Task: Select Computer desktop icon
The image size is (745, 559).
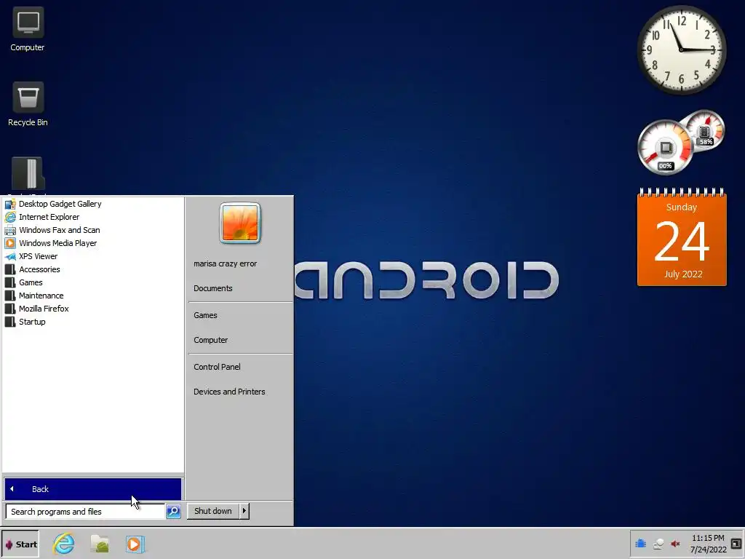Action: pos(28,29)
